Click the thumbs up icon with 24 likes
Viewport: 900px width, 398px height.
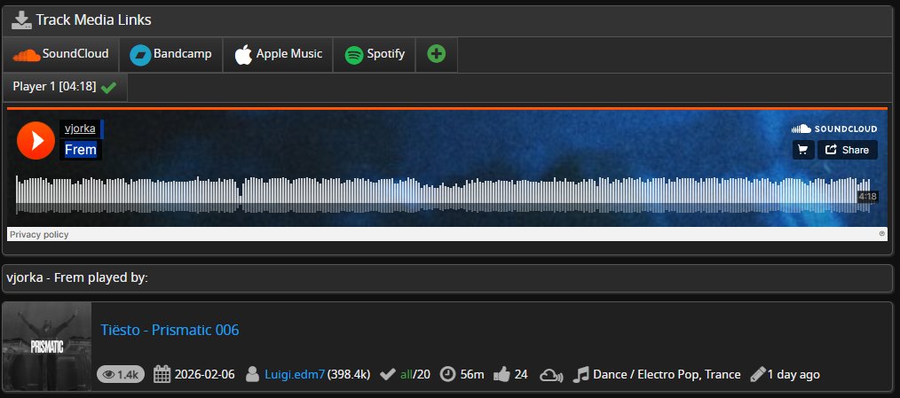click(x=501, y=374)
